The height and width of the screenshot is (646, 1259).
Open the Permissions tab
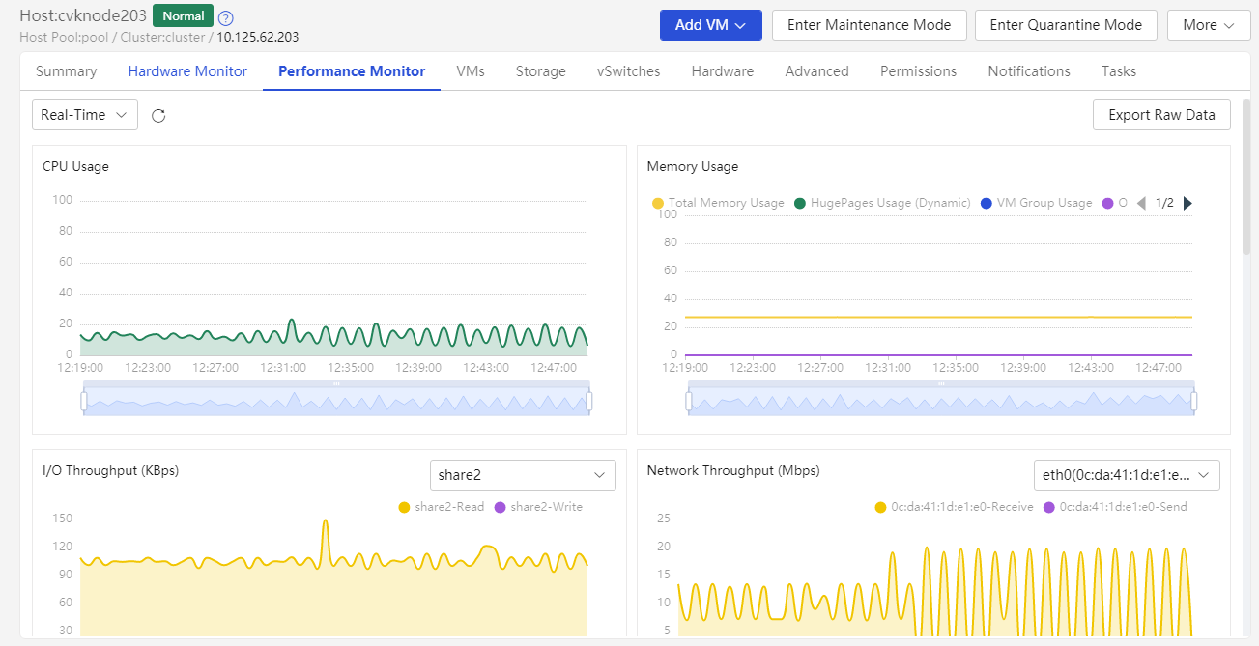(x=919, y=71)
